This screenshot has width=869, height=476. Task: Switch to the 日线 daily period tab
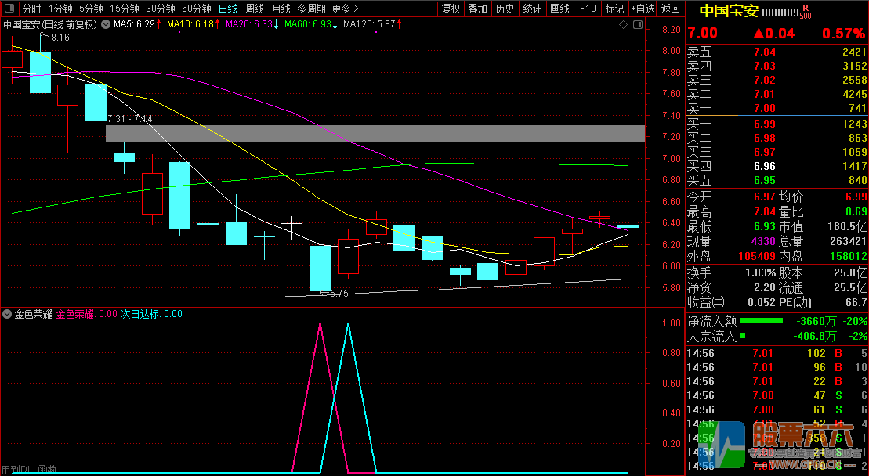228,9
